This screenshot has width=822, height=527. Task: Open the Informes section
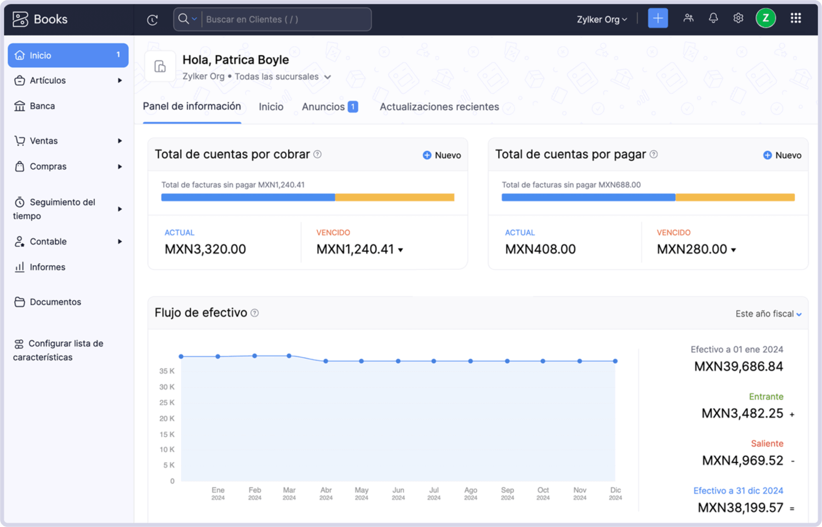47,267
